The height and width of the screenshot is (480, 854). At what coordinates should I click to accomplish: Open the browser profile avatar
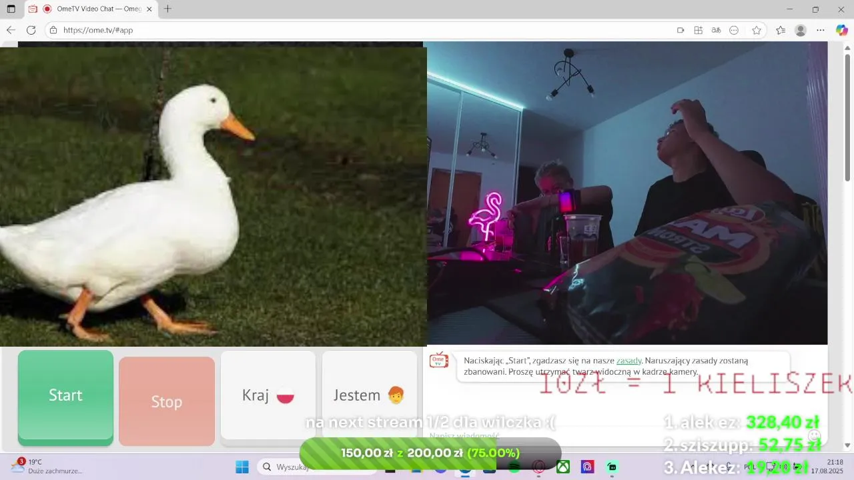pyautogui.click(x=801, y=30)
